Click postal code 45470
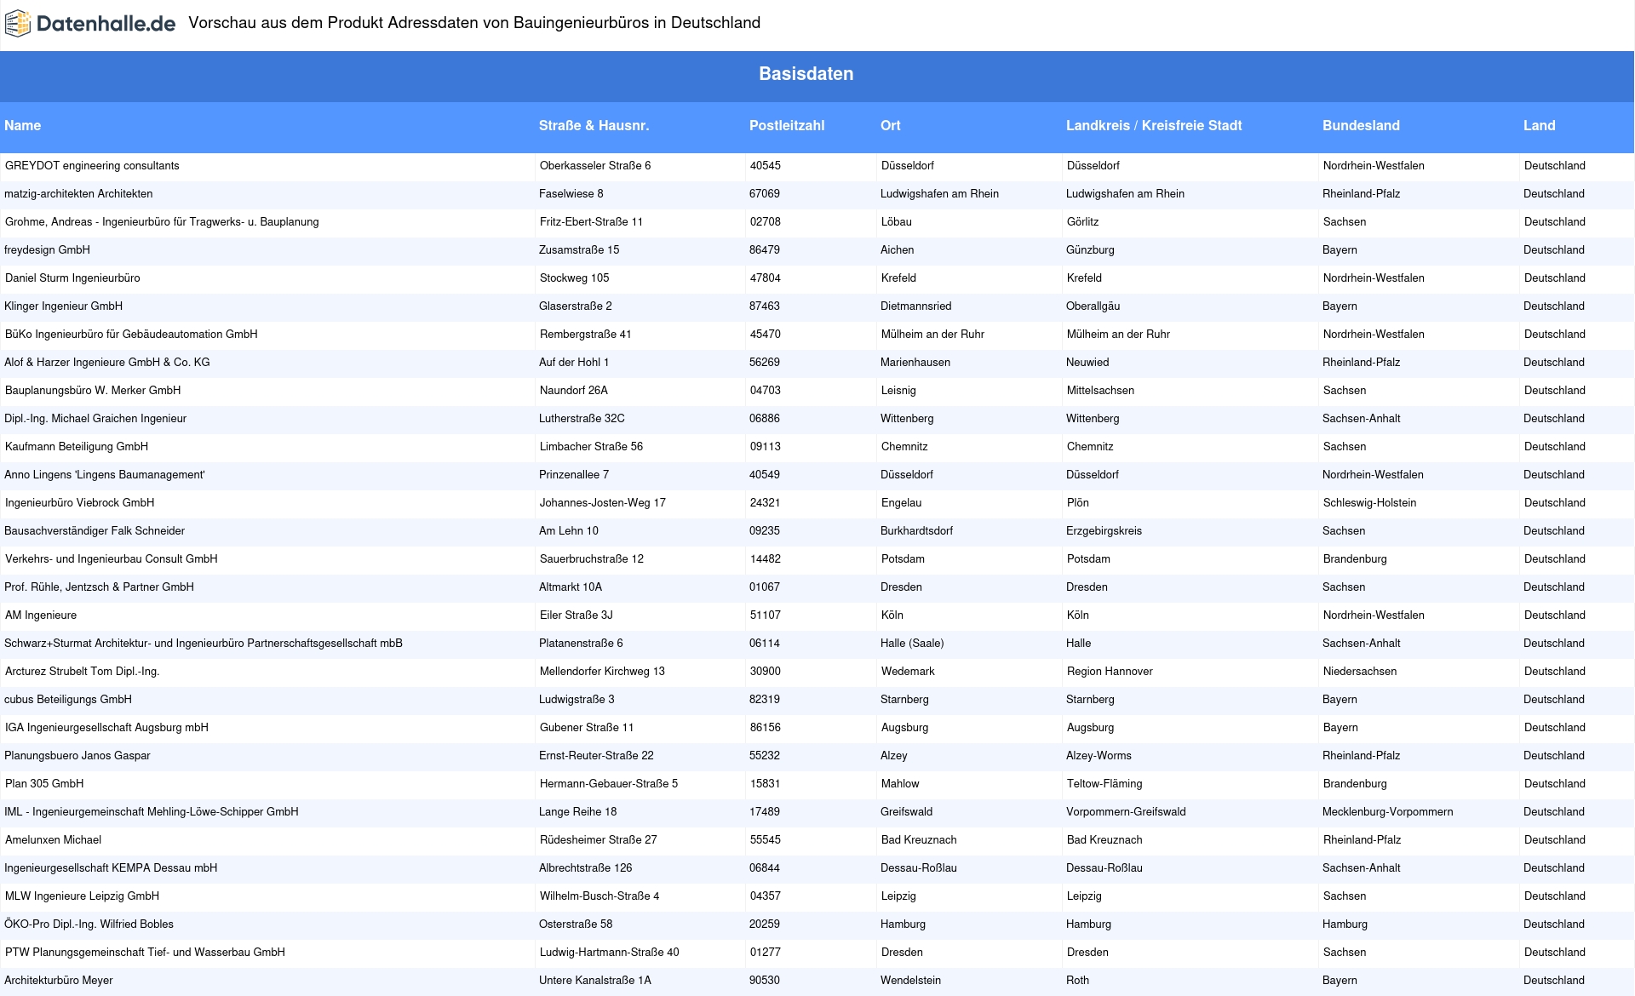This screenshot has height=996, width=1635. coord(766,335)
